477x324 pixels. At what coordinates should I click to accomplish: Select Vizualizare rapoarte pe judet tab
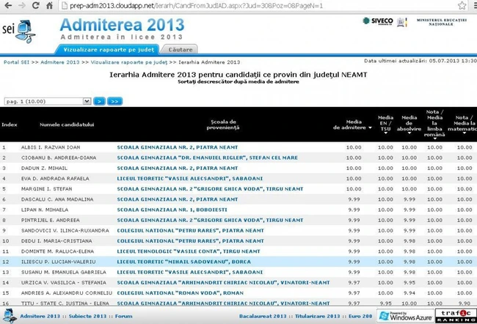click(x=109, y=50)
